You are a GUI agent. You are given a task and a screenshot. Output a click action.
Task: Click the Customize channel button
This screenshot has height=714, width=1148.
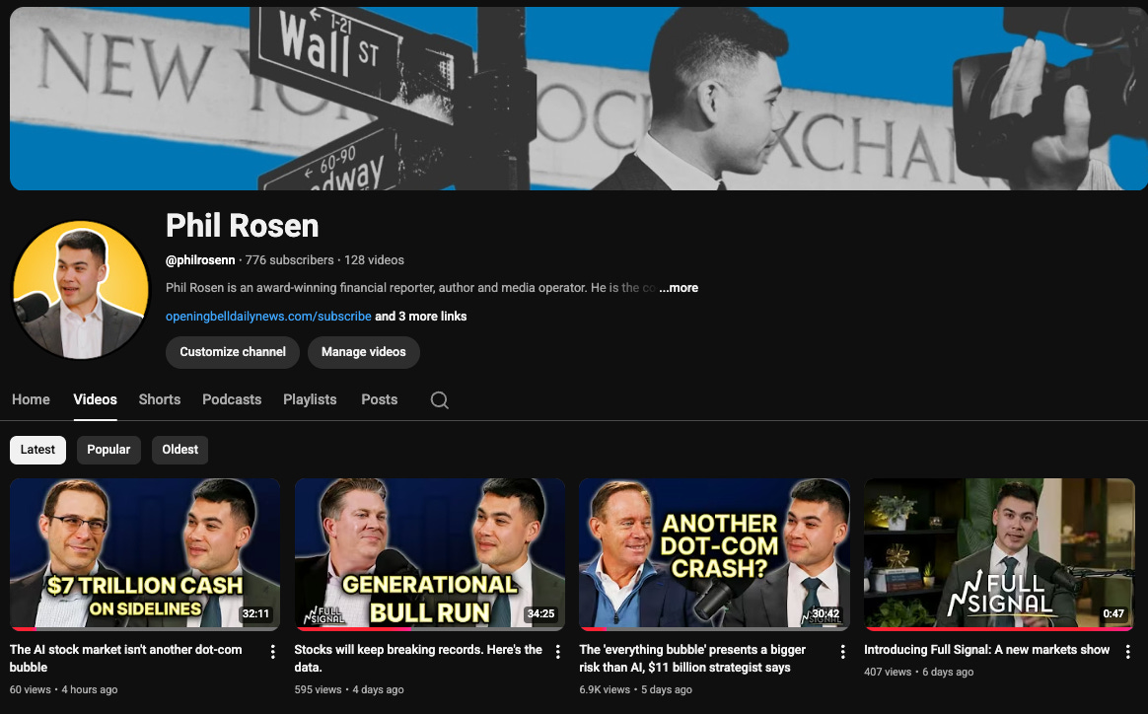click(233, 352)
